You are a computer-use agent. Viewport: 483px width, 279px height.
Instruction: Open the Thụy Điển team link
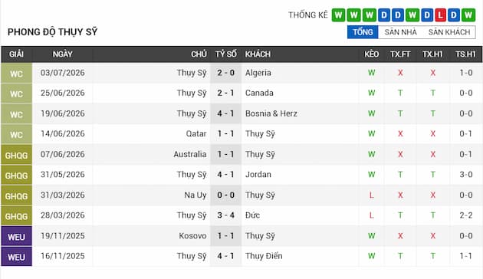pyautogui.click(x=264, y=256)
